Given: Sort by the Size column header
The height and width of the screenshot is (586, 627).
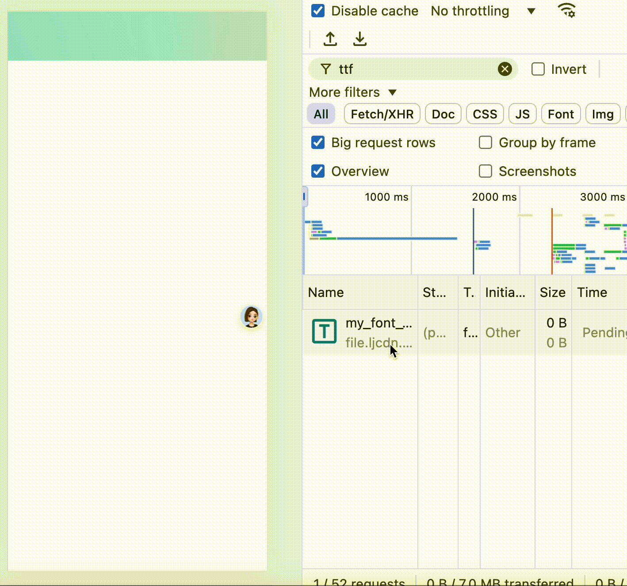Looking at the screenshot, I should point(553,292).
